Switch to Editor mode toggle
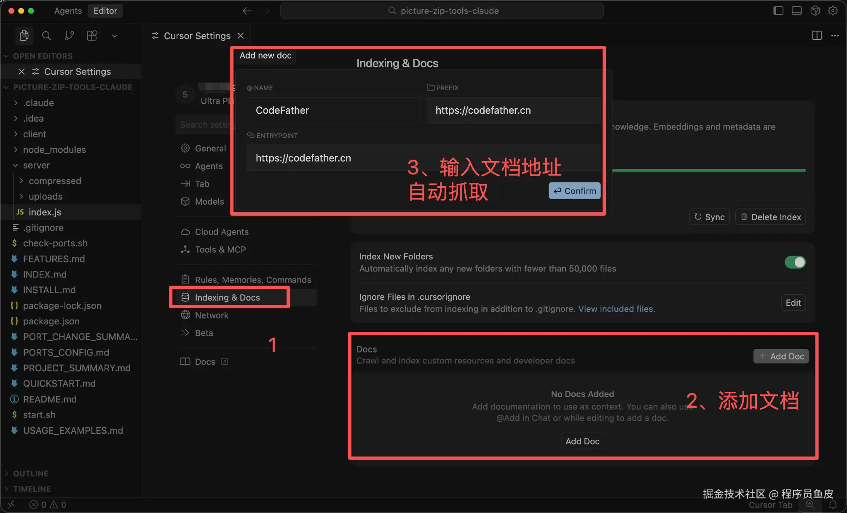The height and width of the screenshot is (513, 847). click(105, 11)
